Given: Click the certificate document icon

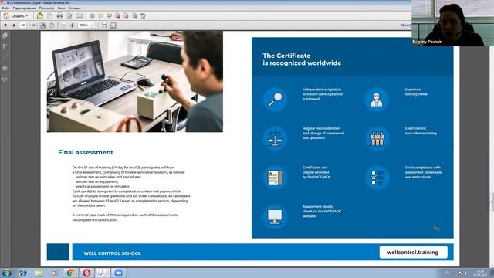Looking at the screenshot, I should tap(275, 178).
